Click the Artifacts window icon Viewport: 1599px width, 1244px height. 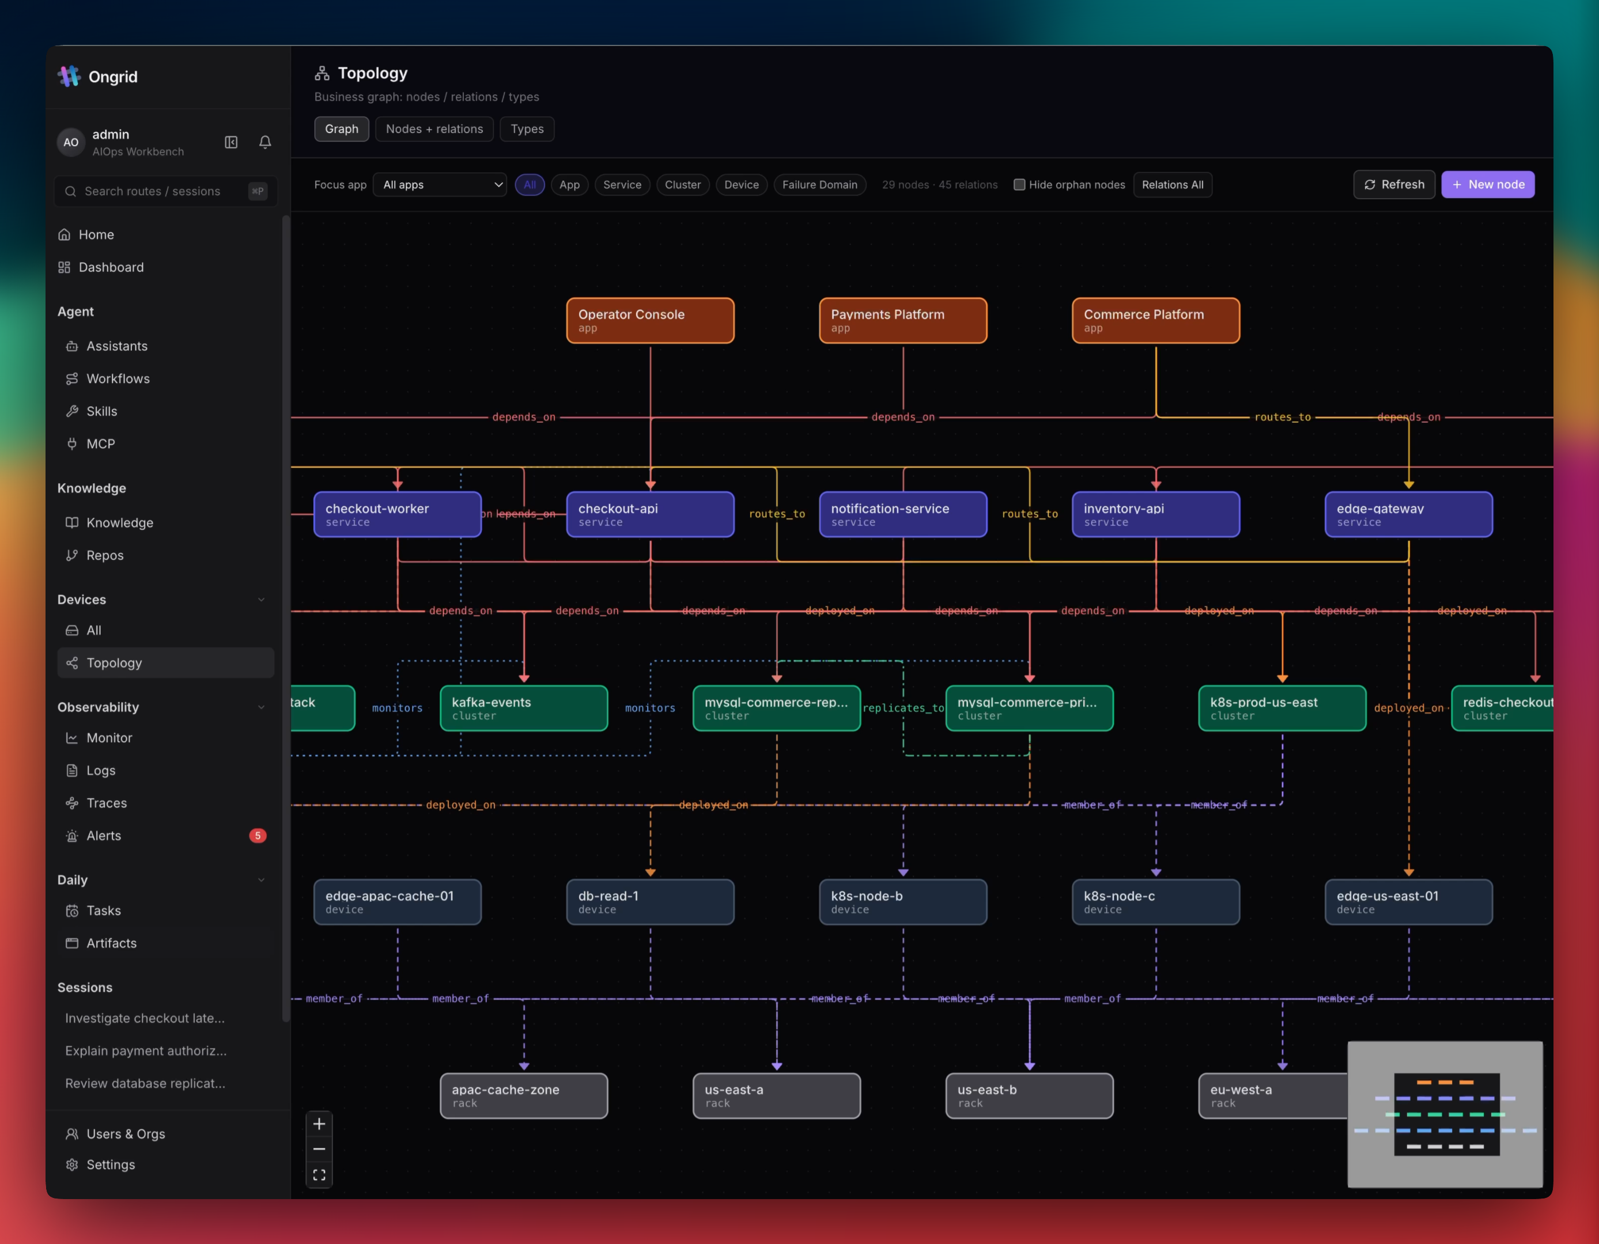point(72,943)
